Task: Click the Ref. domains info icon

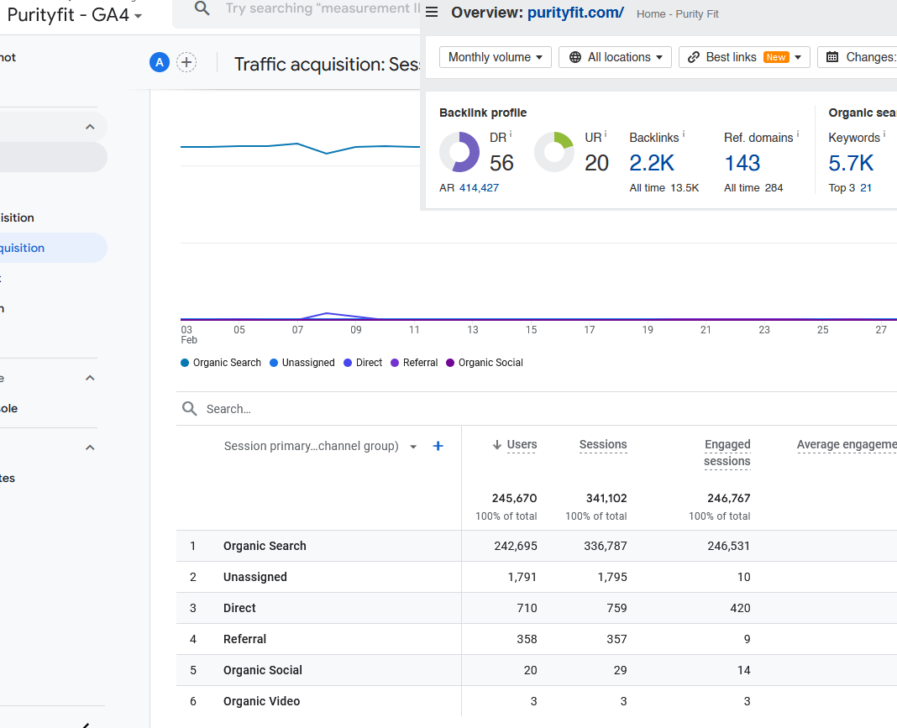Action: click(x=797, y=134)
